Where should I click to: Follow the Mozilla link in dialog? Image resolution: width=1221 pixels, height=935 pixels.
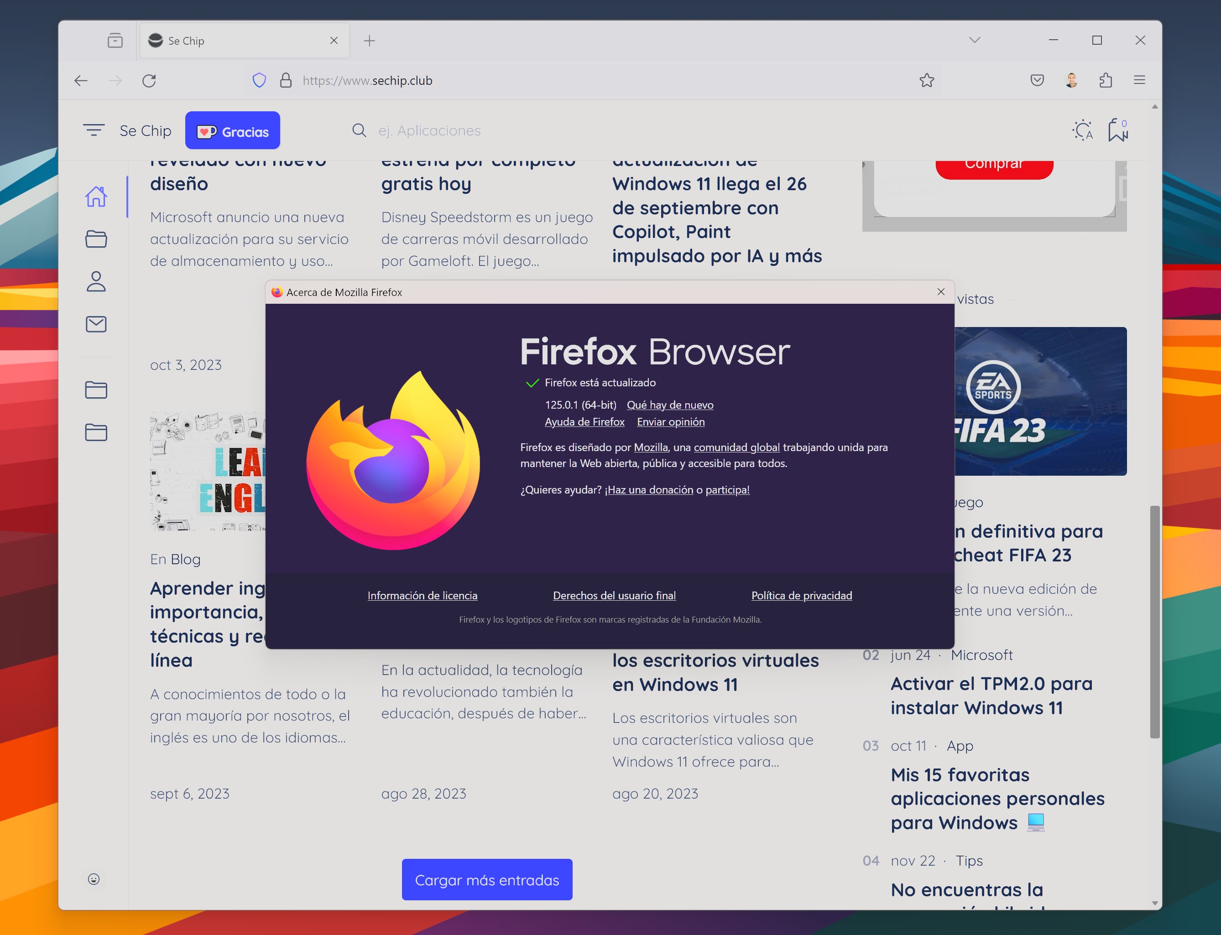click(650, 447)
